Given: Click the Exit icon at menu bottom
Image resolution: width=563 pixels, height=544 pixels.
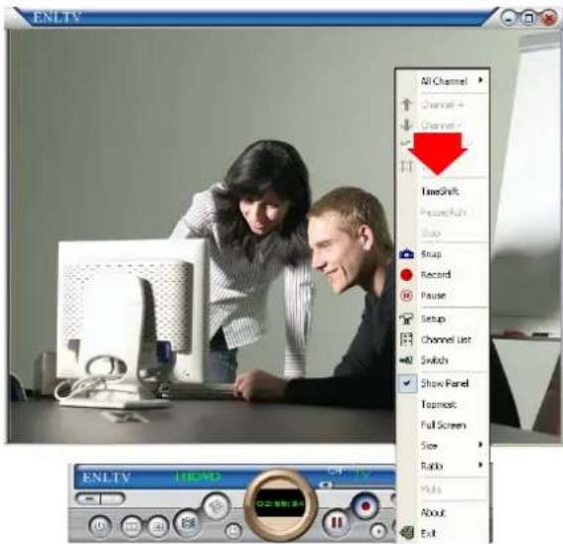Looking at the screenshot, I should (406, 532).
